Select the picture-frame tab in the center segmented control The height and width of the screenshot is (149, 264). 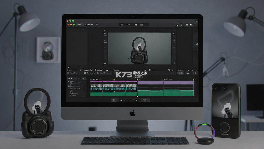[x=142, y=25]
